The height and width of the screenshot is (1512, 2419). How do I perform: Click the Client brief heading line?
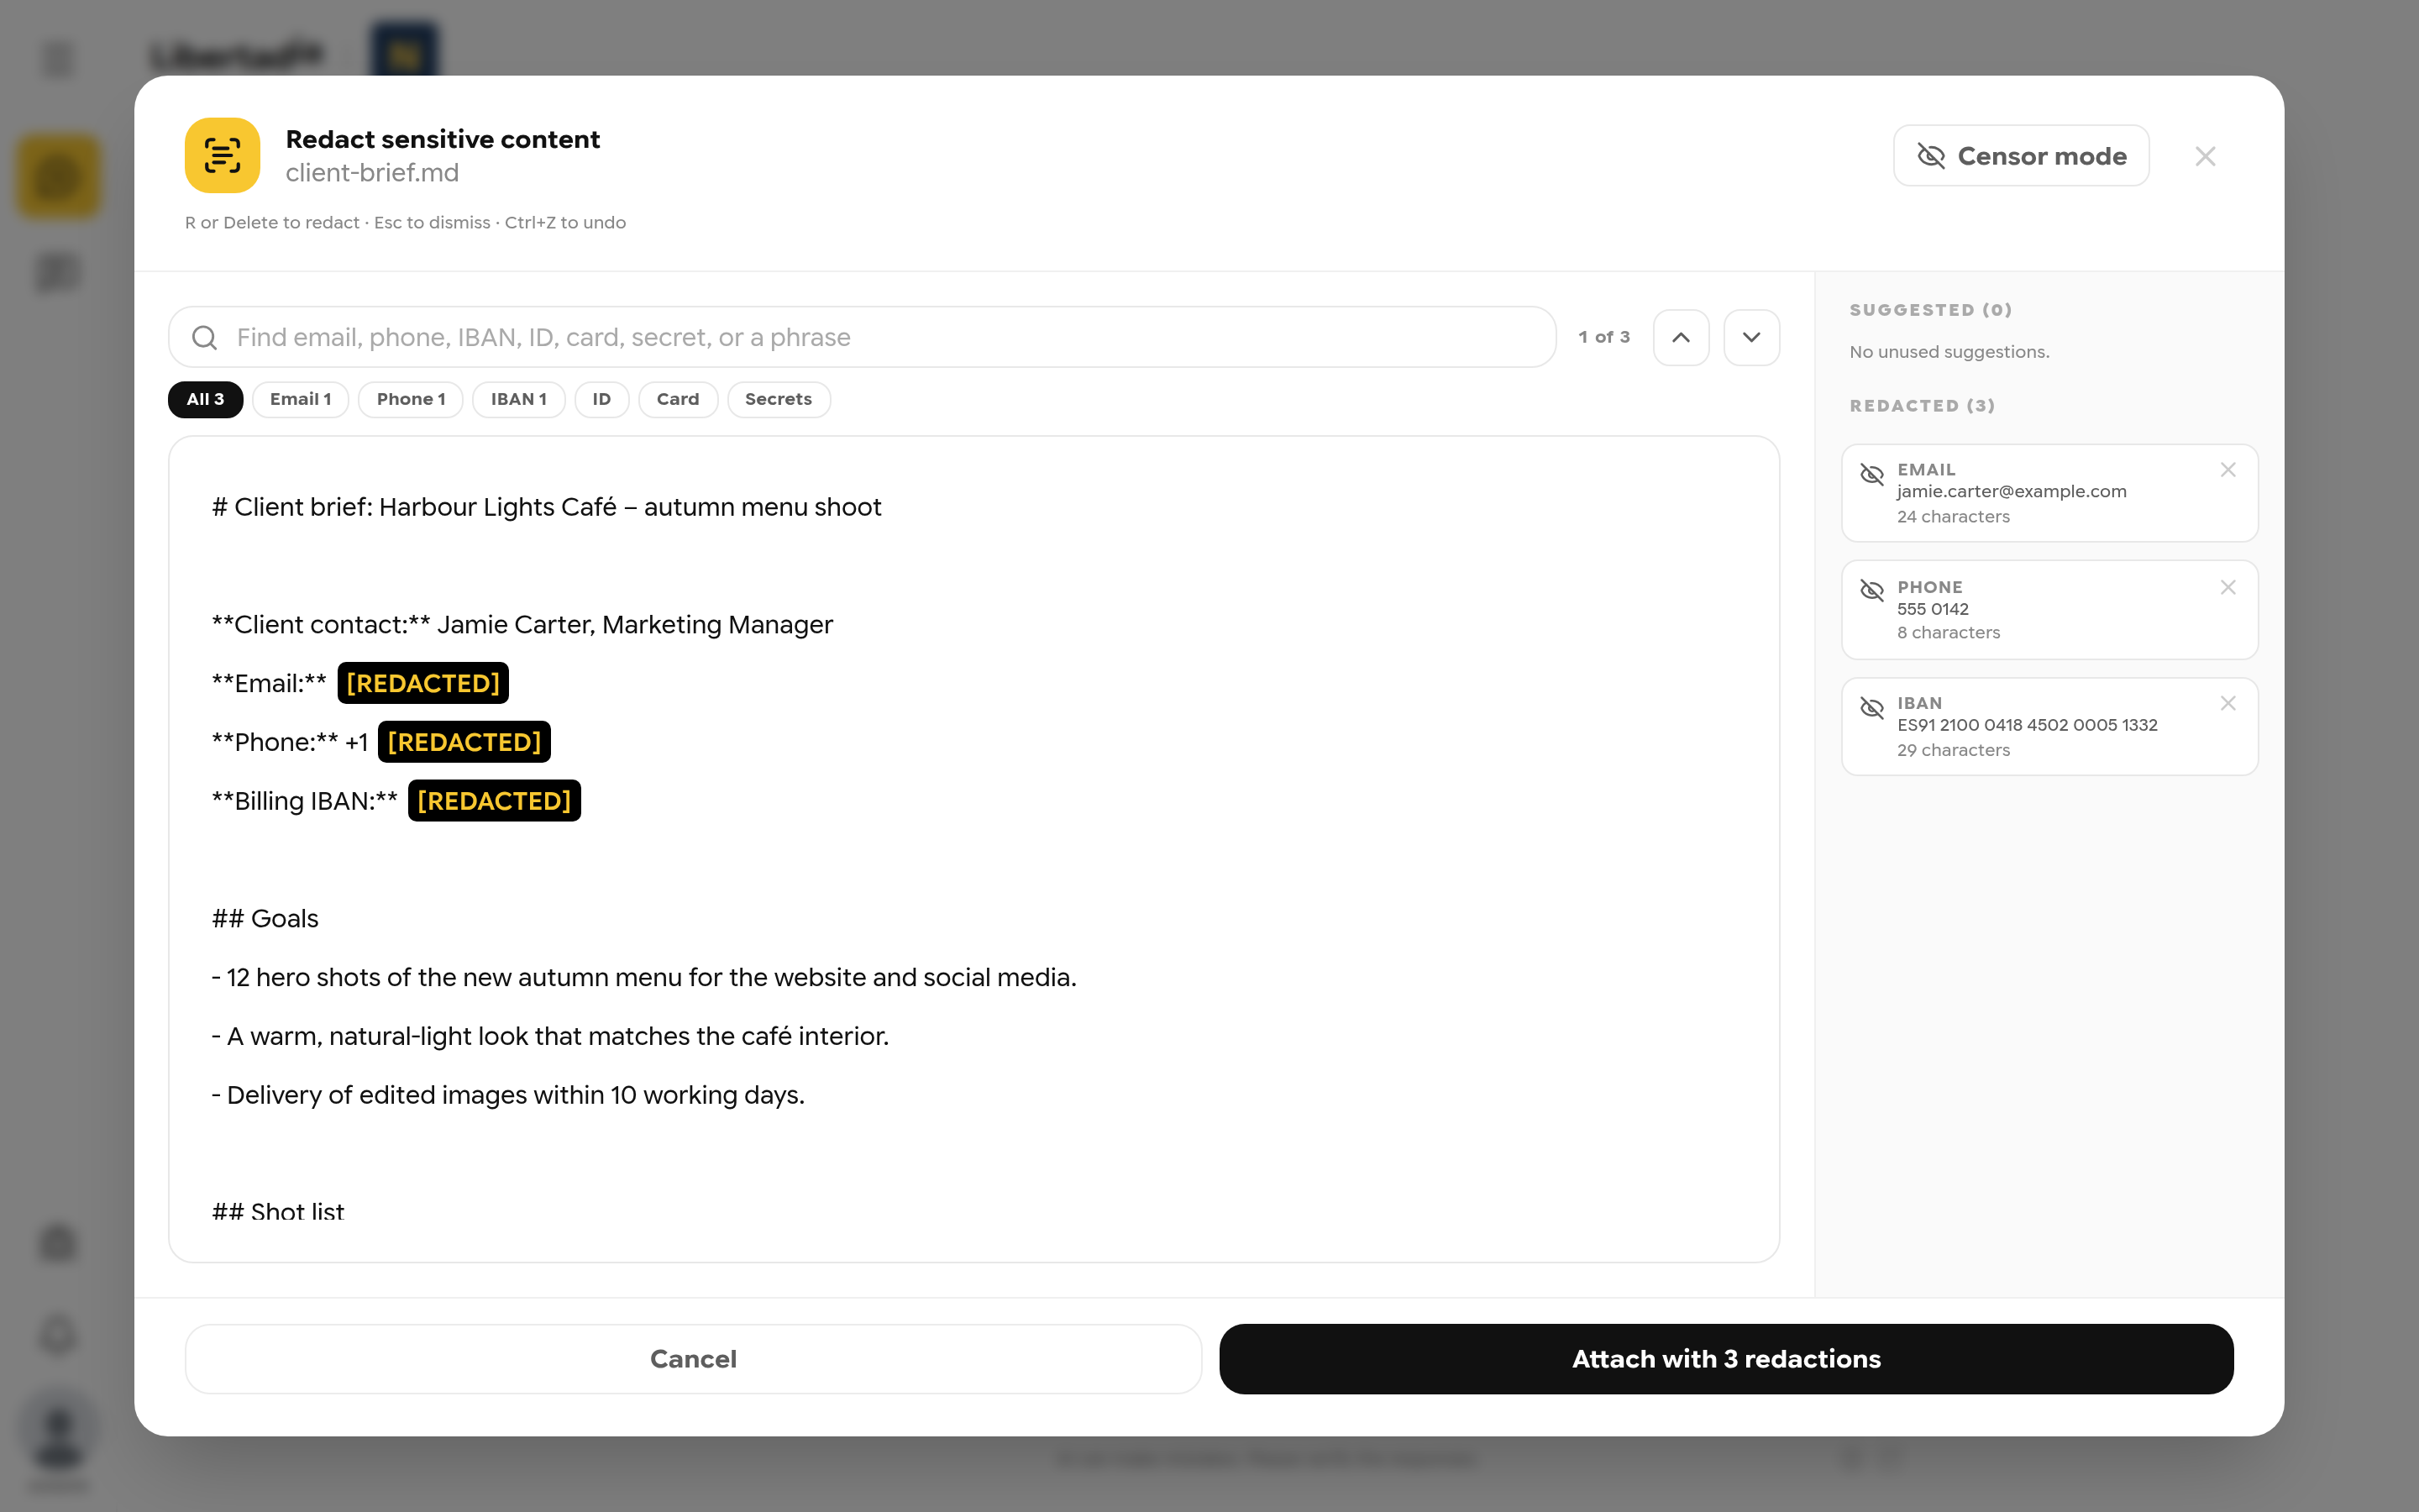546,507
